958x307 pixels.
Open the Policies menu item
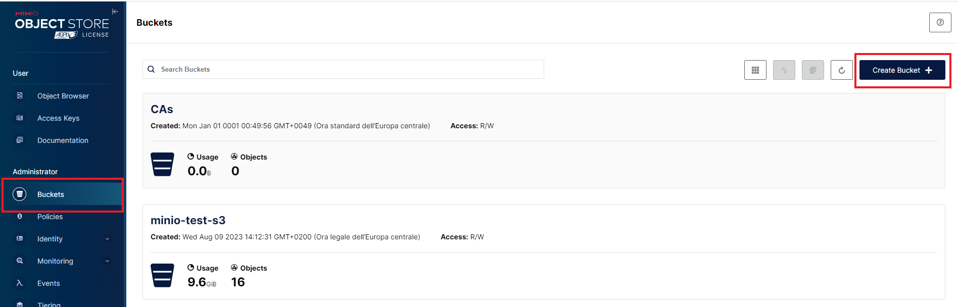(50, 217)
